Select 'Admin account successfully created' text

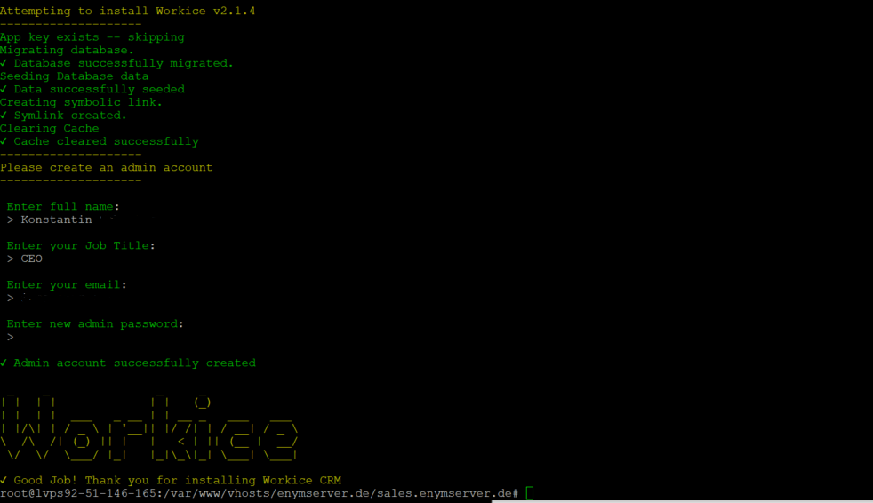pyautogui.click(x=135, y=363)
